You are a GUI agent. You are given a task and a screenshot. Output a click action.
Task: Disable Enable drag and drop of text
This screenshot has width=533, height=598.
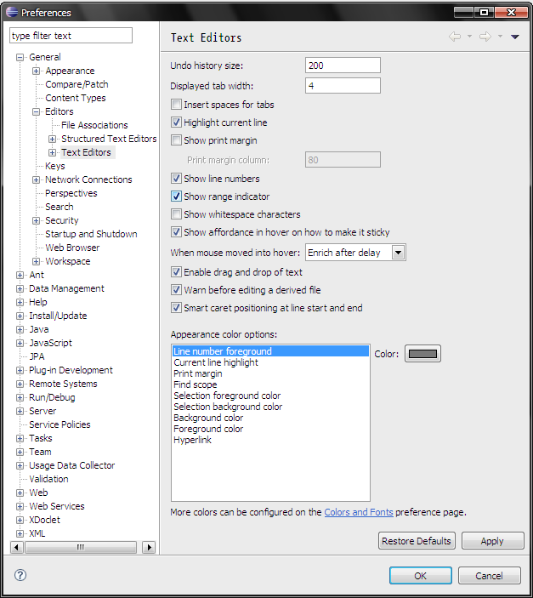tap(176, 272)
